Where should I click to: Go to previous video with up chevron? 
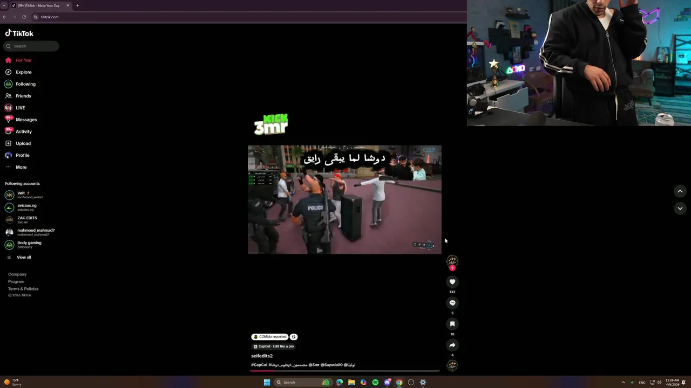pyautogui.click(x=680, y=191)
